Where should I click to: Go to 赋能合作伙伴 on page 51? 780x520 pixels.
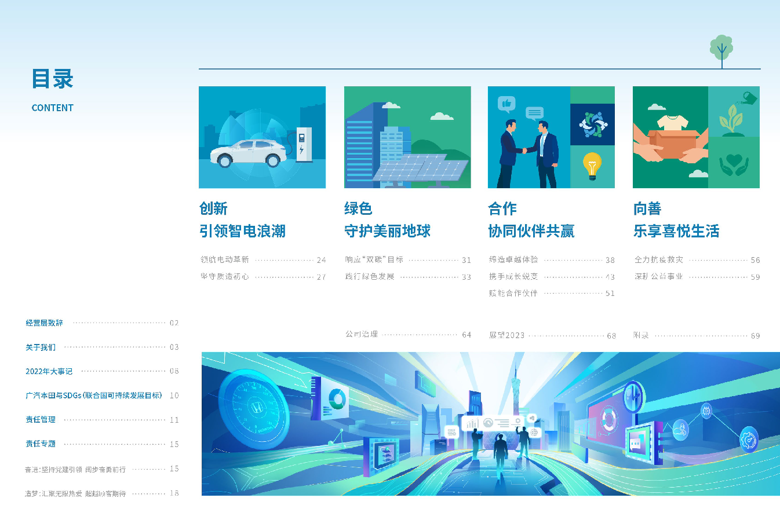click(x=513, y=294)
